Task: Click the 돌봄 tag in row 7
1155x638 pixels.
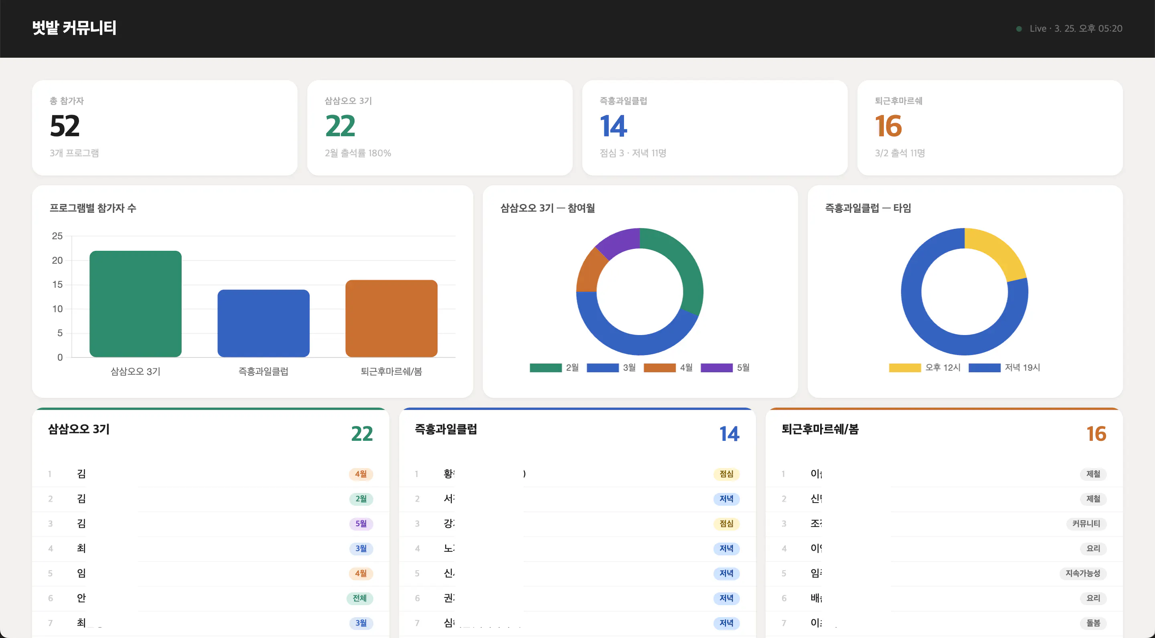Action: point(1093,623)
